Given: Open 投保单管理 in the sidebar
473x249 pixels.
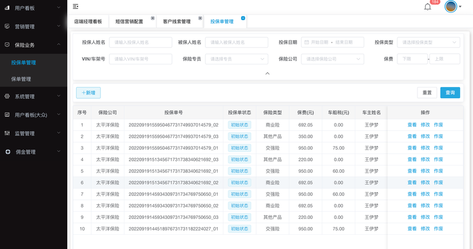Looking at the screenshot, I should point(24,63).
